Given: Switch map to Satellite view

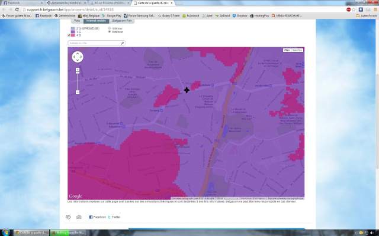Looking at the screenshot, I should [297, 51].
